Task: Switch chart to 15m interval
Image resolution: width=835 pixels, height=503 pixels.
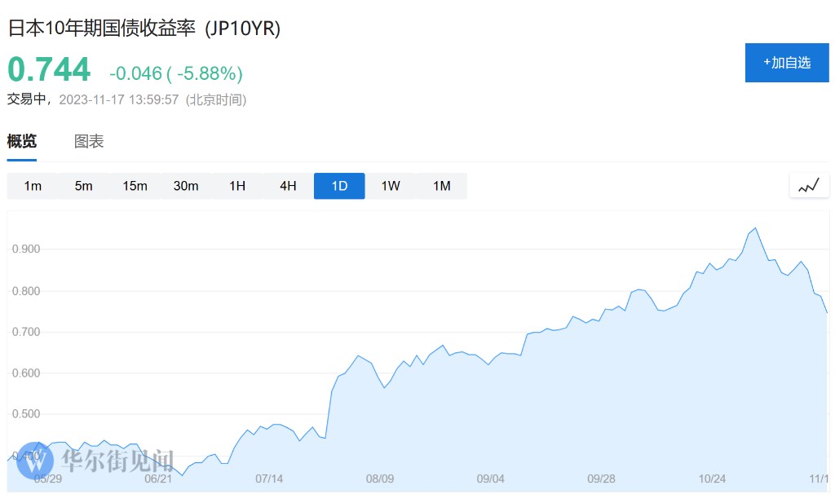Action: click(135, 186)
